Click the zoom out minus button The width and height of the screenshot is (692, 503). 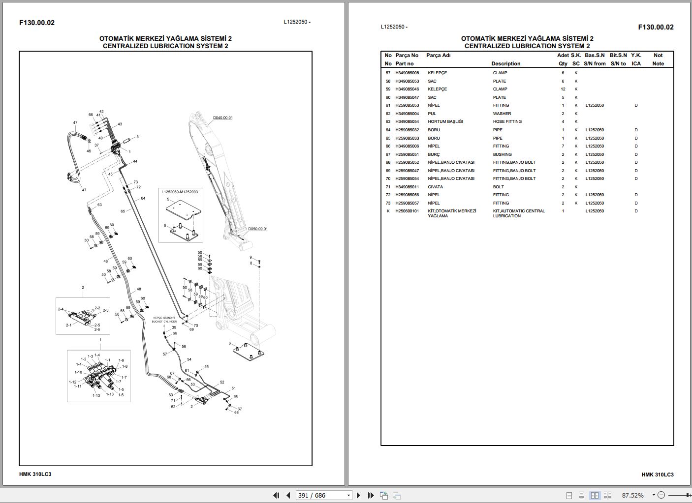[661, 495]
